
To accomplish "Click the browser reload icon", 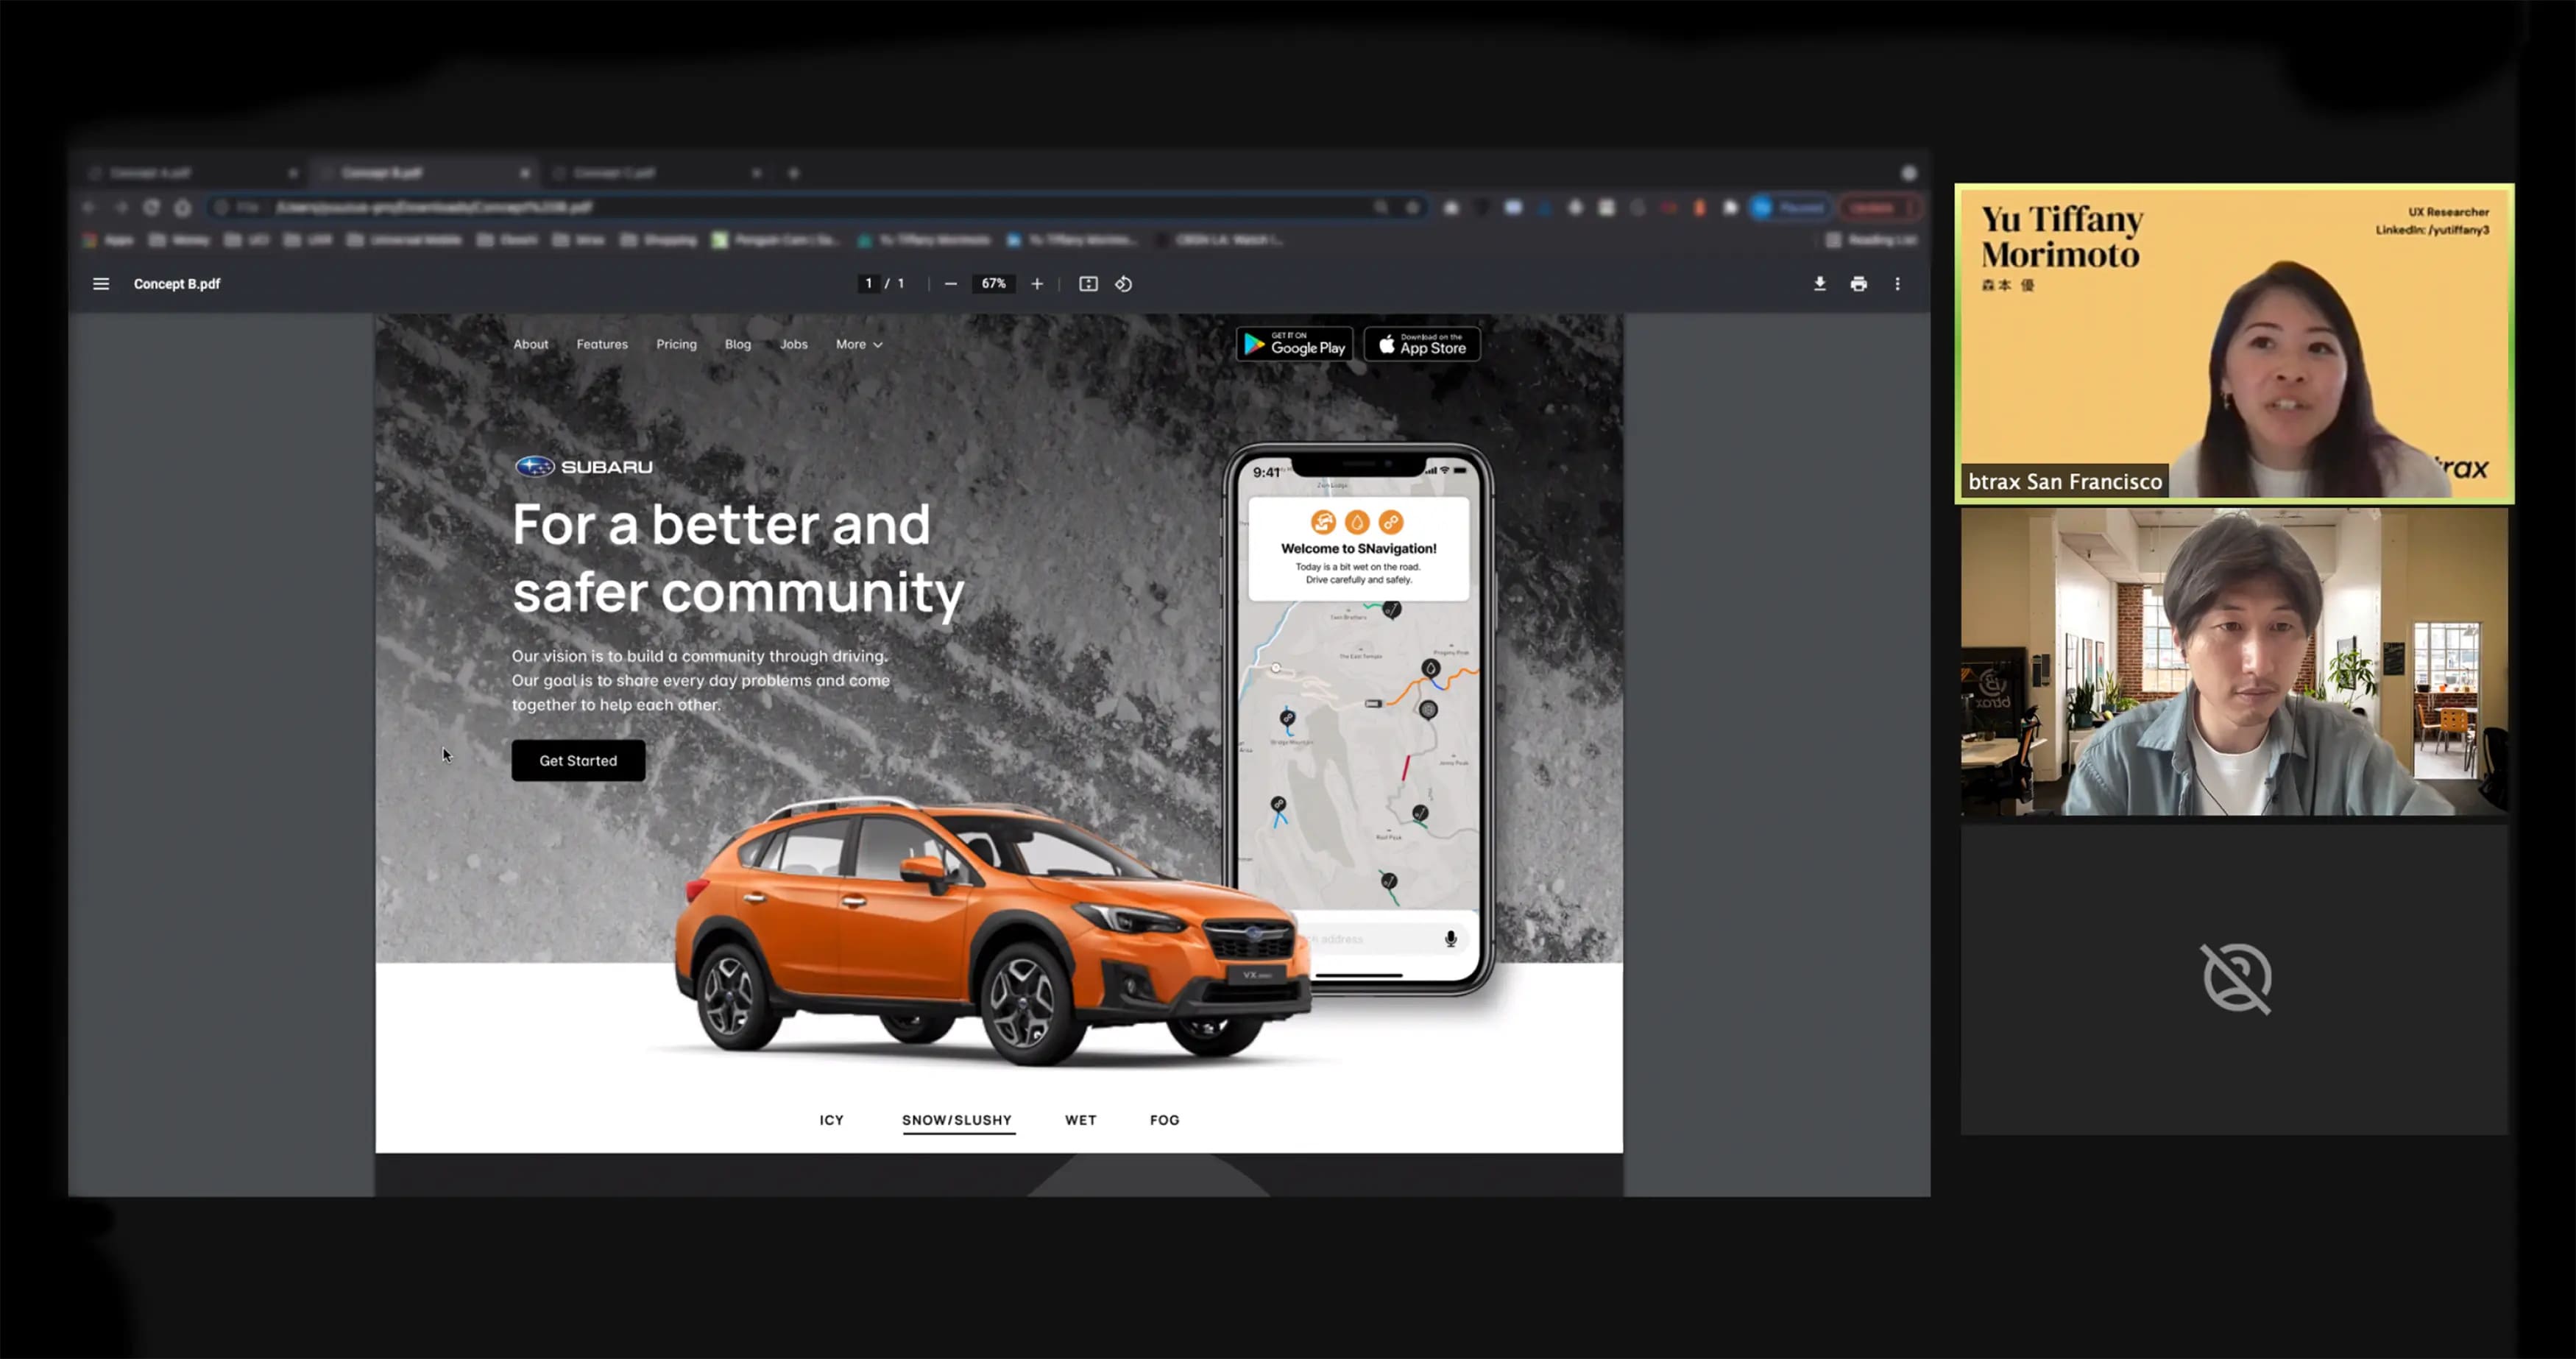I will point(151,207).
